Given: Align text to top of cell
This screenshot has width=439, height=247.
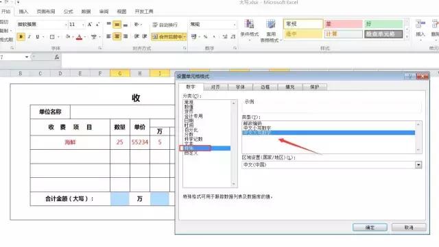Looking at the screenshot, I should pos(109,25).
